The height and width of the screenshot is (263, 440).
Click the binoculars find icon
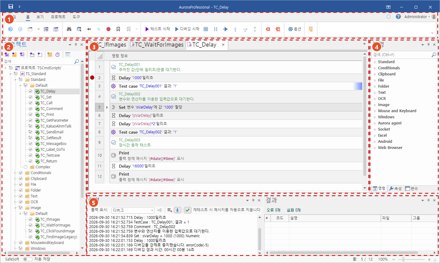coord(69,29)
